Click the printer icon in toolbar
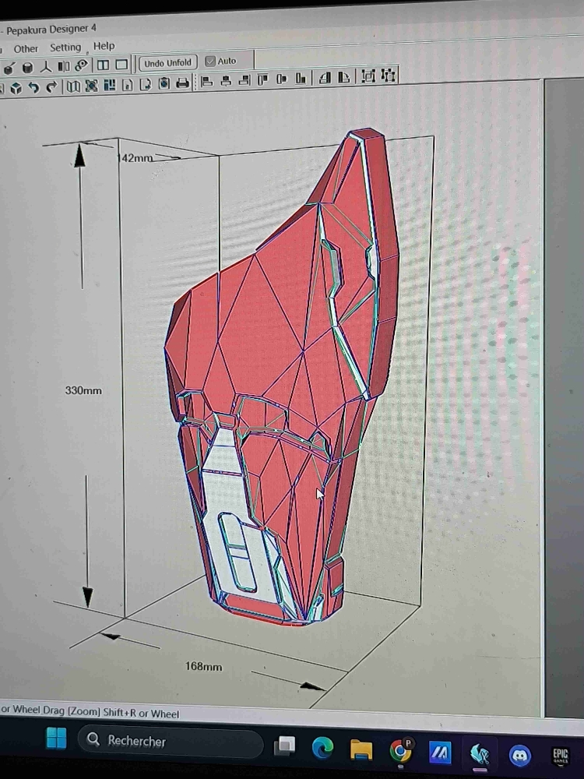This screenshot has width=584, height=779. tap(182, 83)
